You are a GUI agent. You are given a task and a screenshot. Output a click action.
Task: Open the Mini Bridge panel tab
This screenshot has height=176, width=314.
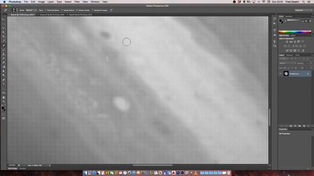(12, 169)
